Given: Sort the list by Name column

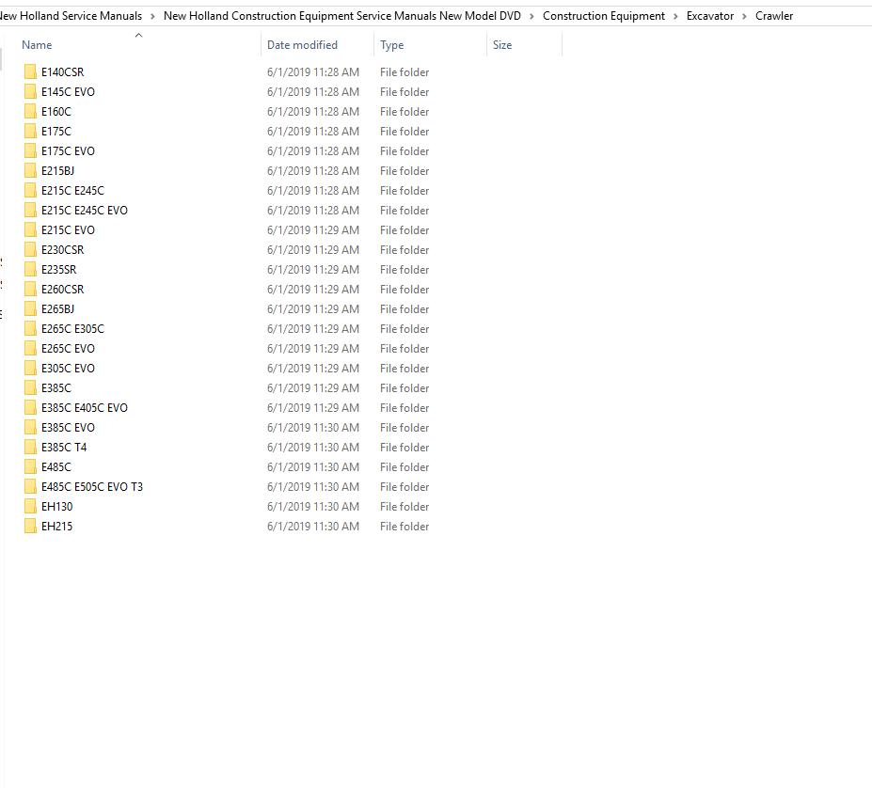Looking at the screenshot, I should 37,45.
